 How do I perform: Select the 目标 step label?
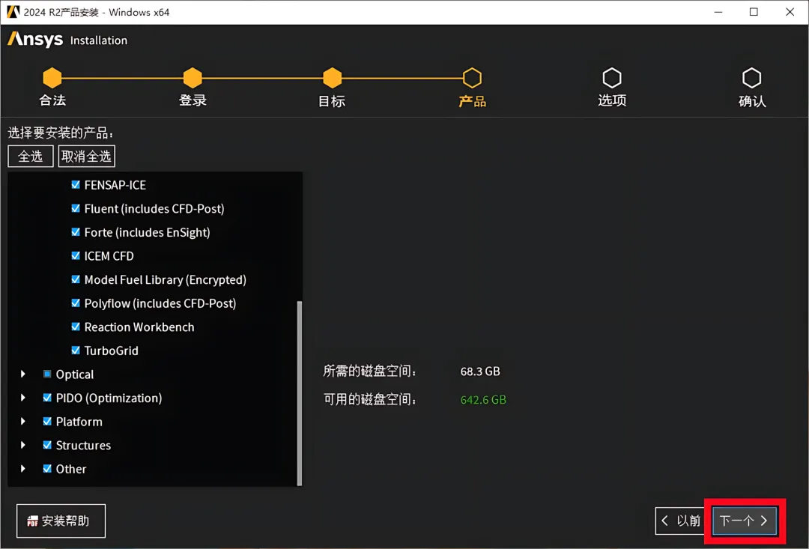coord(332,101)
